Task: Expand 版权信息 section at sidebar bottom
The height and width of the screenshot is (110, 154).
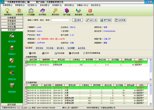Action: pos(12,105)
